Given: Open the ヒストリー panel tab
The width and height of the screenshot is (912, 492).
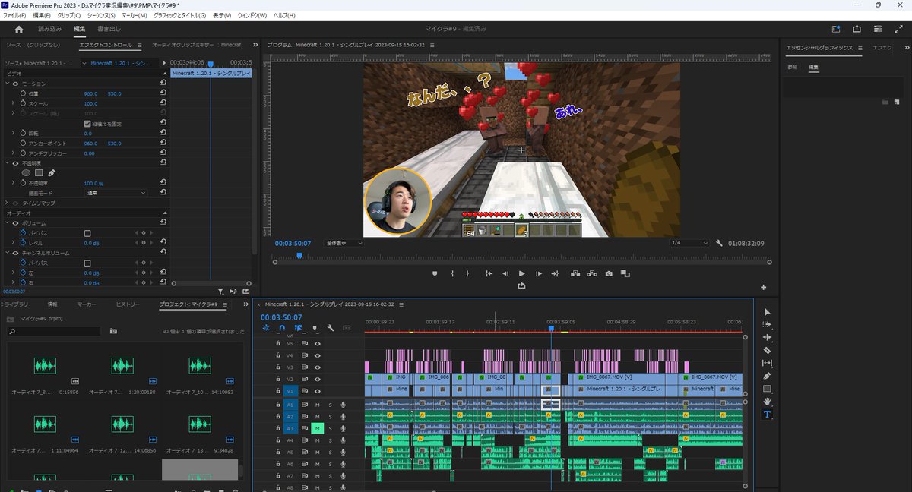Looking at the screenshot, I should click(128, 304).
